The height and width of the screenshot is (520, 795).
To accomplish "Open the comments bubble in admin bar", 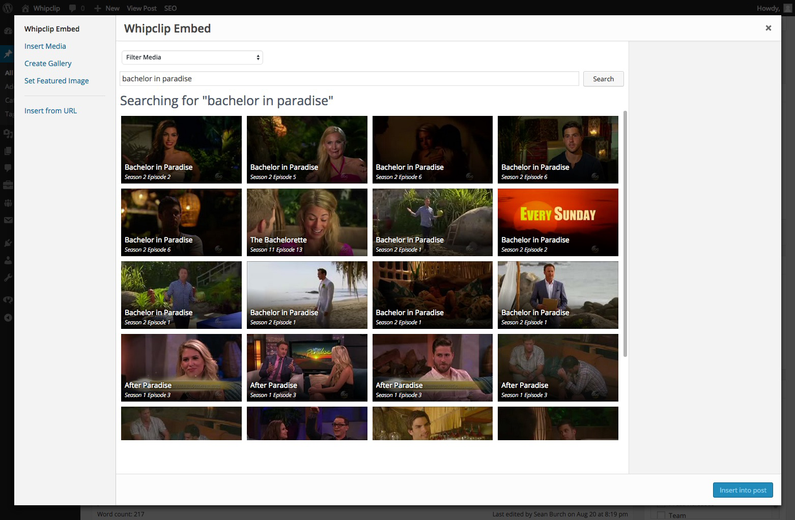I will [x=72, y=8].
